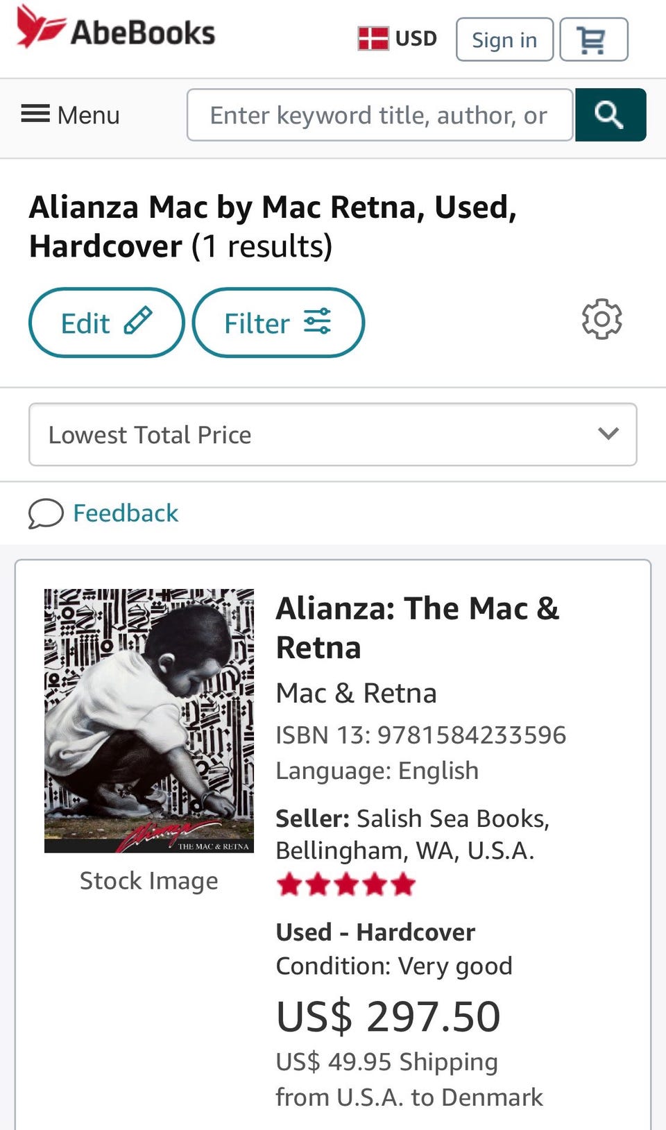Screen dimensions: 666x1130
Task: Click the hamburger Menu icon
Action: 35,114
